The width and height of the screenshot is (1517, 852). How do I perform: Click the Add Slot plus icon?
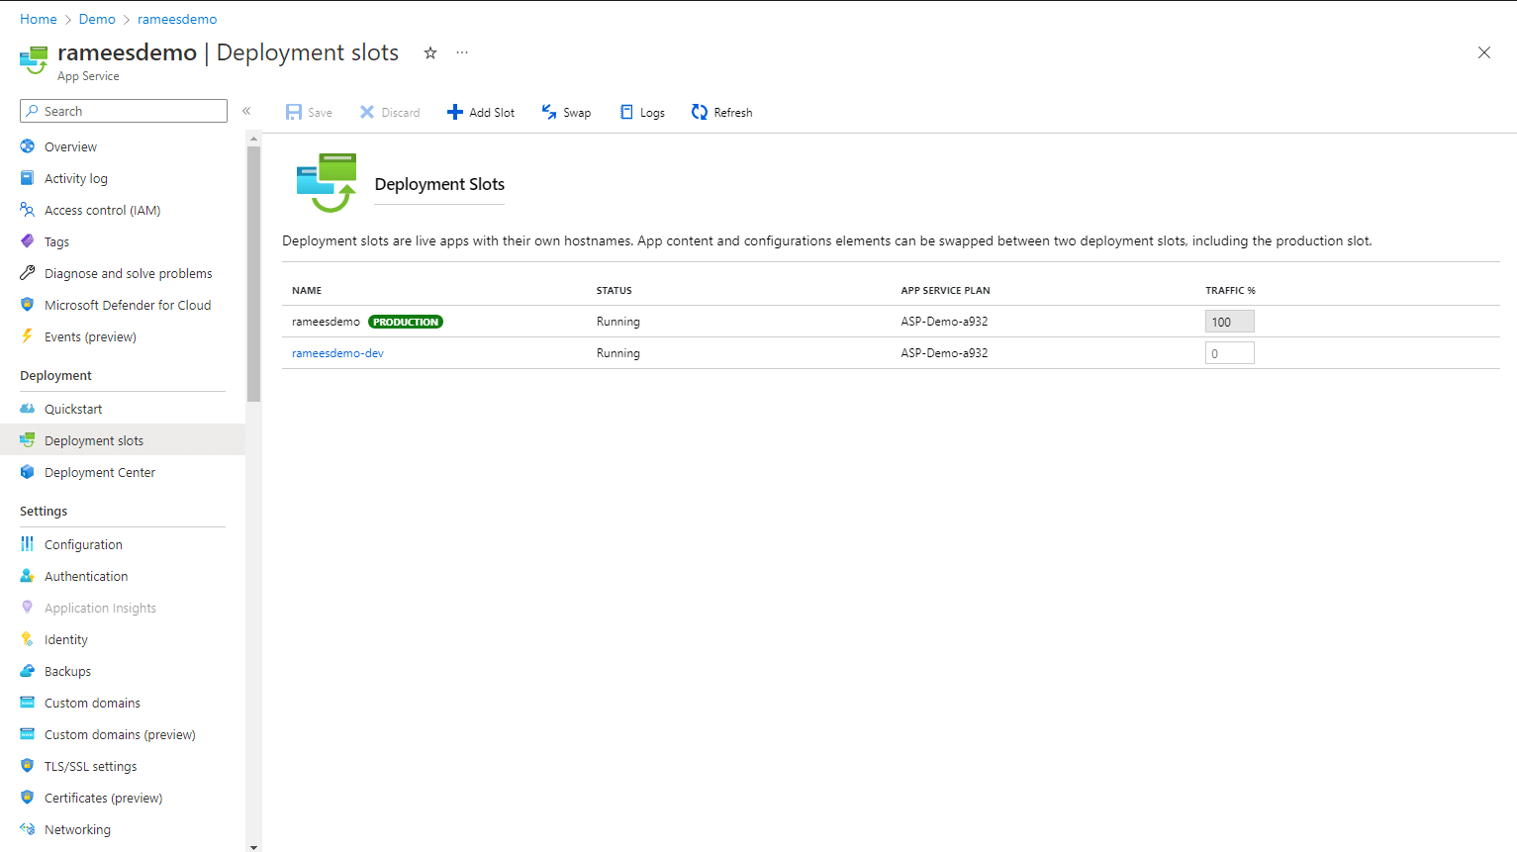455,112
